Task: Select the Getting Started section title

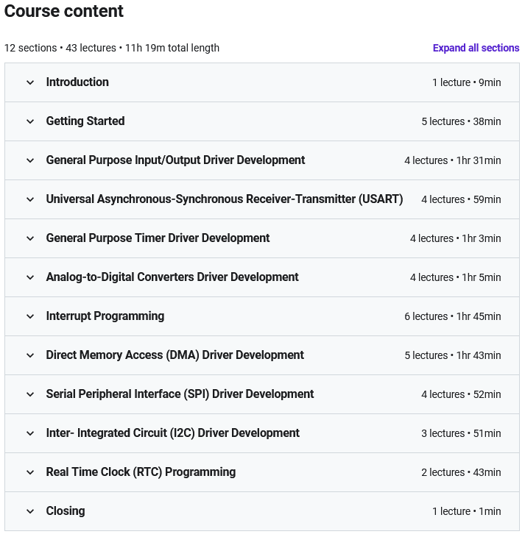Action: click(x=85, y=121)
